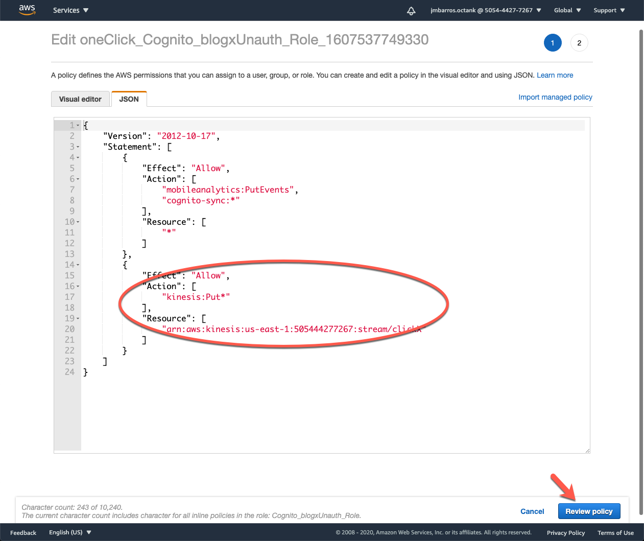Screen dimensions: 644x541
Task: Click the "kinesis:Put*" action text
Action: click(x=196, y=297)
